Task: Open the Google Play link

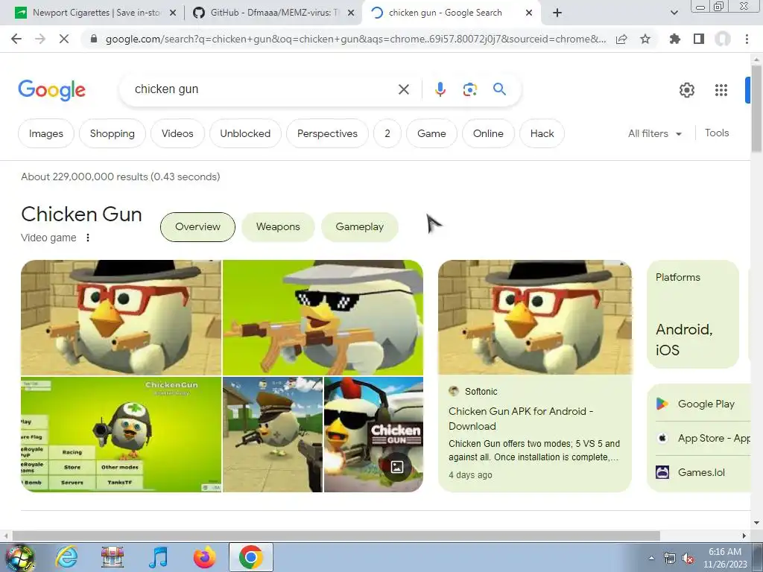Action: pyautogui.click(x=706, y=404)
